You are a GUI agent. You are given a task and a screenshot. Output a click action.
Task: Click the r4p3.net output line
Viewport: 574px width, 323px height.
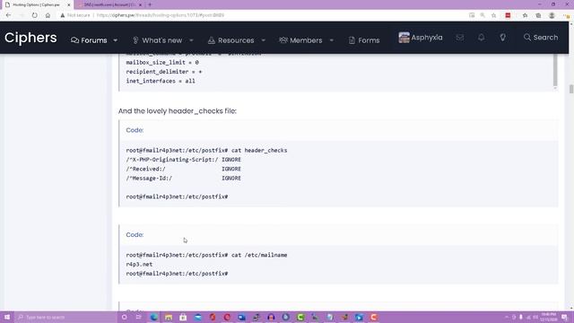pos(139,265)
